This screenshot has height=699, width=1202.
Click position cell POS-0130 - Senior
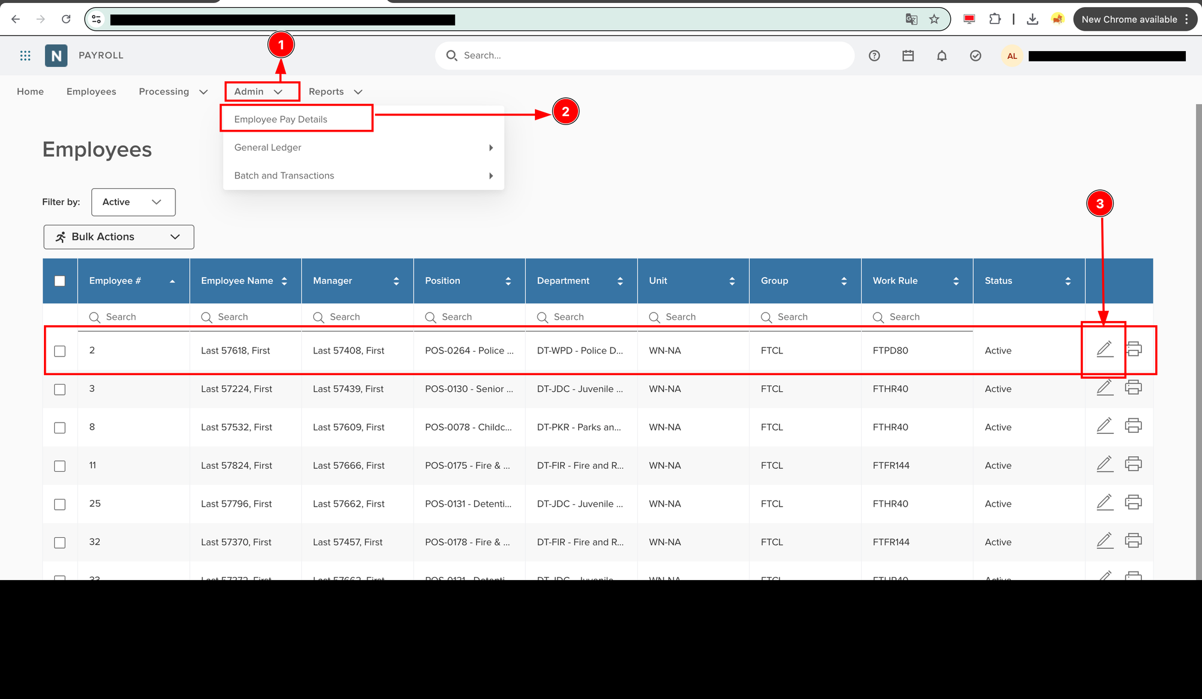[469, 389]
